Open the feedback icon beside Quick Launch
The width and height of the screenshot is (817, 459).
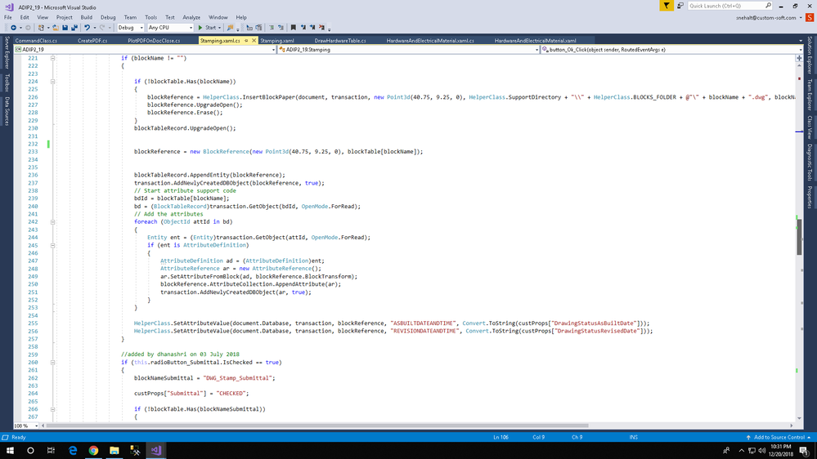pyautogui.click(x=680, y=6)
